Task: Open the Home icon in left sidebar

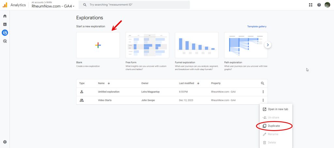Action: click(5, 16)
